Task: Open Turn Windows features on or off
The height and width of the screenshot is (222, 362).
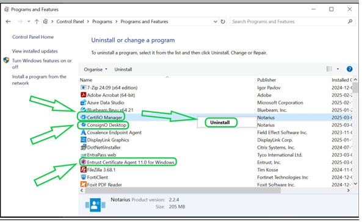Action: pos(42,64)
